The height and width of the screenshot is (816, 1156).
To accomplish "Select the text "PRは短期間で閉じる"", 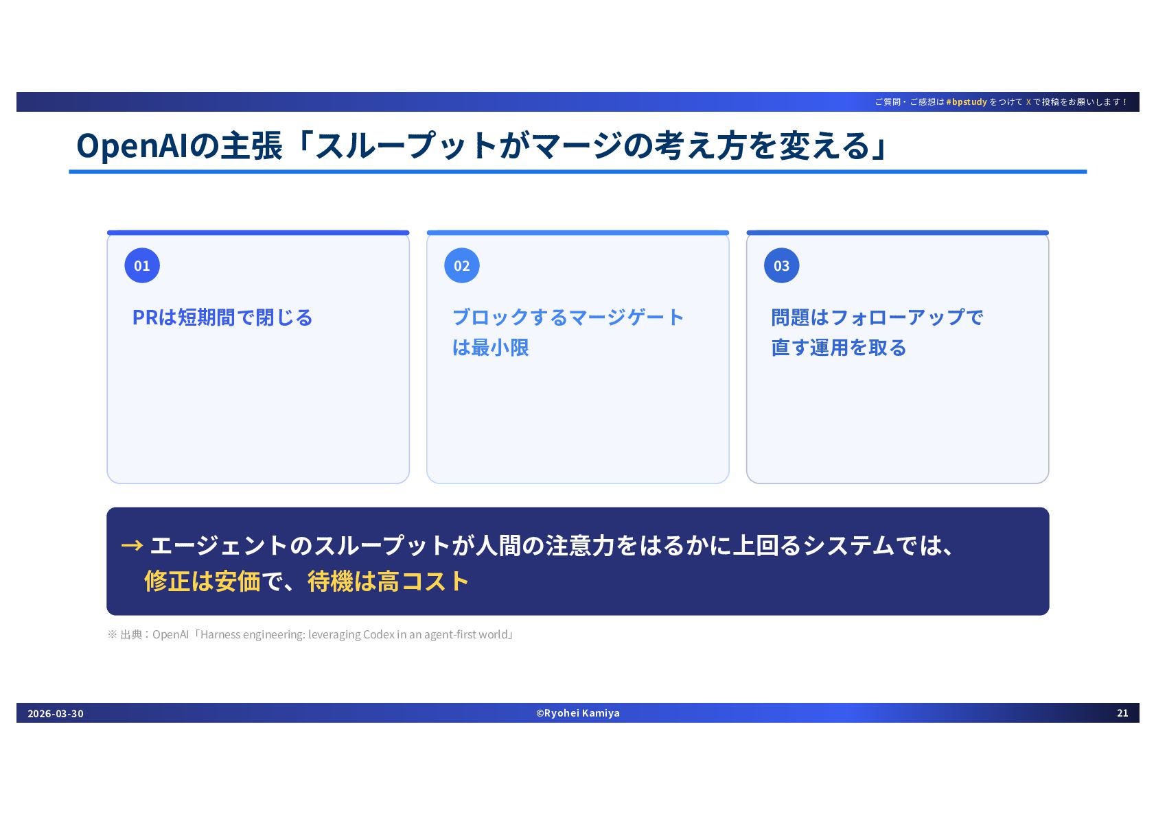I will tap(222, 317).
